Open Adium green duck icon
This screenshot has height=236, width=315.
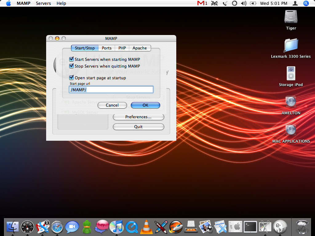point(87,227)
